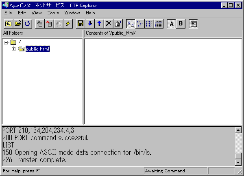Minimize the FTP Explorer window
Screen dimensions: 244x176
click(224, 5)
